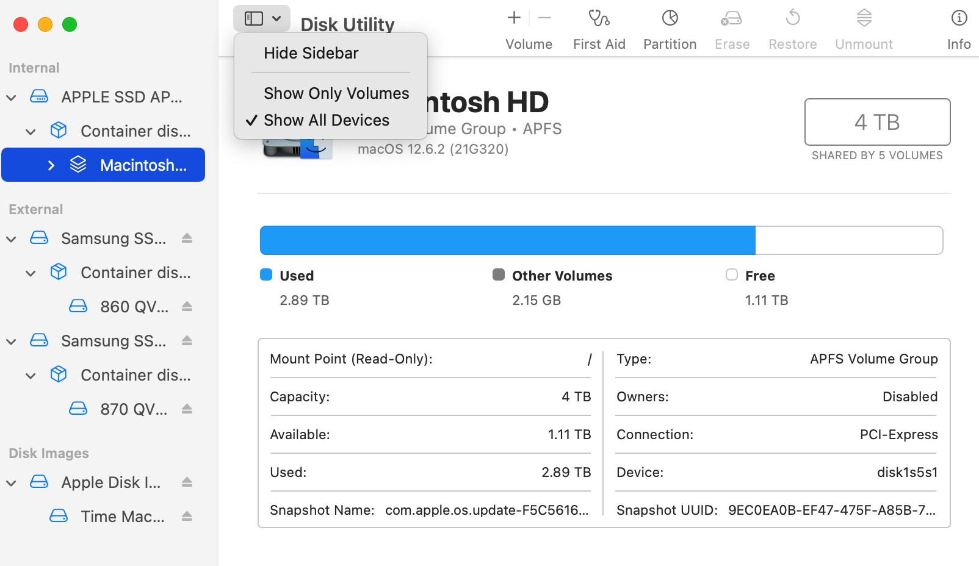The height and width of the screenshot is (566, 979).
Task: Select Macintosh HD volume group row
Action: [x=103, y=165]
